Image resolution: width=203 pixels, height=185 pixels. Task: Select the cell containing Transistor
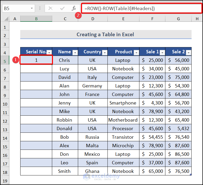tap(123, 137)
